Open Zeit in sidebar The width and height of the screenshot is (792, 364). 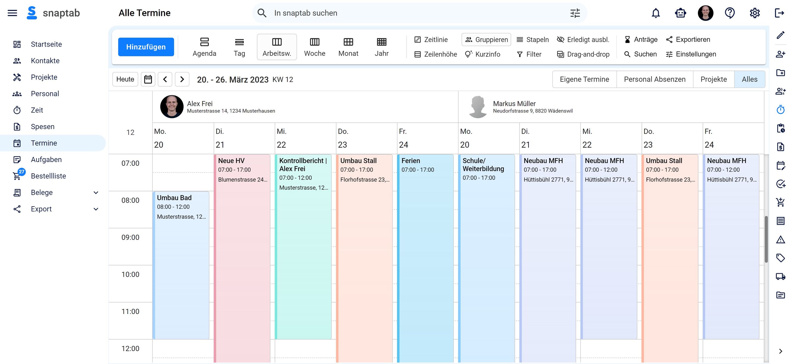53,110
